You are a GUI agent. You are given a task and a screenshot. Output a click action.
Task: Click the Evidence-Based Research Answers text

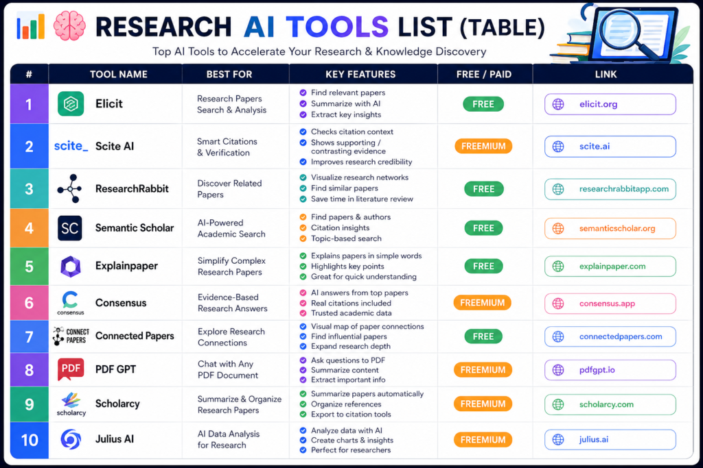[232, 303]
